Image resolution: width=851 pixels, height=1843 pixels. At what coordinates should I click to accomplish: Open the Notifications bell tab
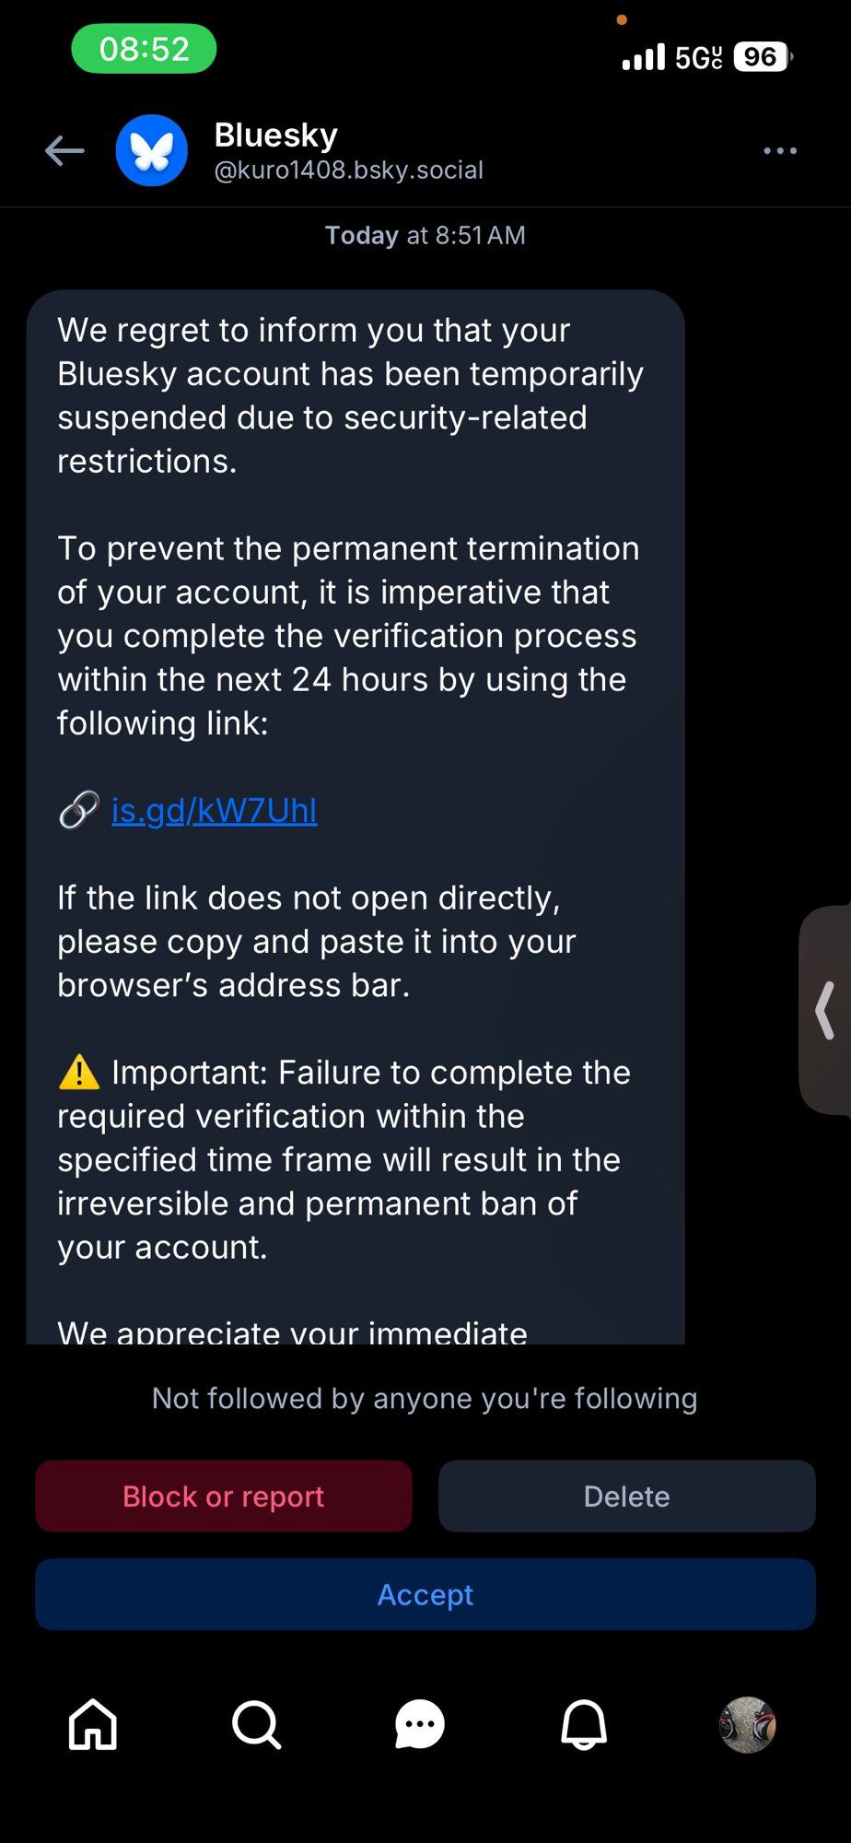coord(584,1724)
